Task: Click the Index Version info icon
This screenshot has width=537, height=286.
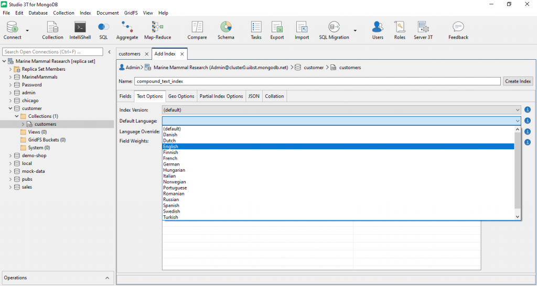Action: tap(528, 110)
